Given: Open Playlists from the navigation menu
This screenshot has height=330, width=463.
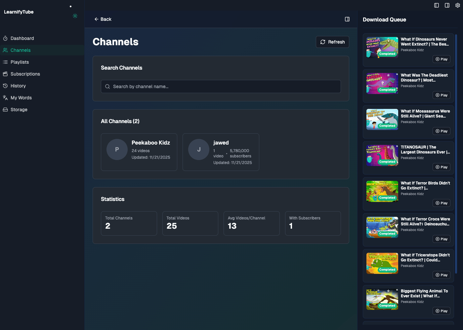Looking at the screenshot, I should pos(20,62).
